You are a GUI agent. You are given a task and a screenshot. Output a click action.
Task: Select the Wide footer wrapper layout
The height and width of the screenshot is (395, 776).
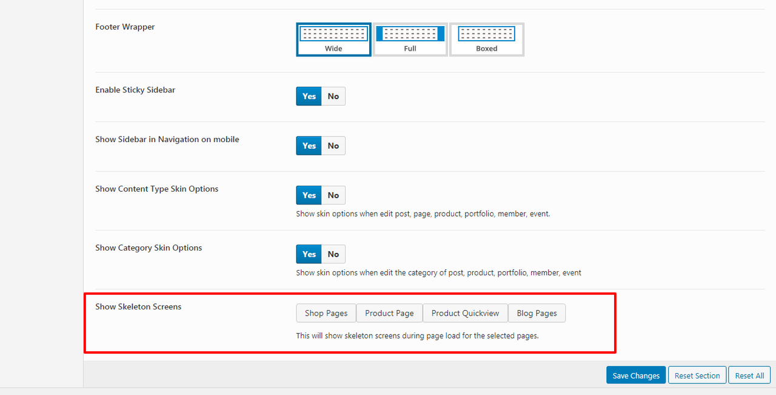point(333,39)
